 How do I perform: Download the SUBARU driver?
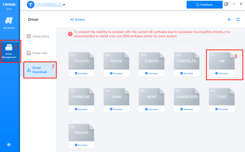[x=152, y=73]
